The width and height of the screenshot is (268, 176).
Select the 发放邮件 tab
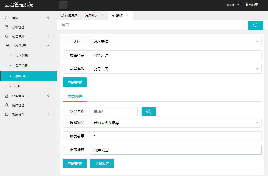click(75, 96)
